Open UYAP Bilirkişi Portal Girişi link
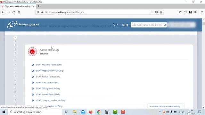The width and height of the screenshot is (205, 115). coord(48,88)
